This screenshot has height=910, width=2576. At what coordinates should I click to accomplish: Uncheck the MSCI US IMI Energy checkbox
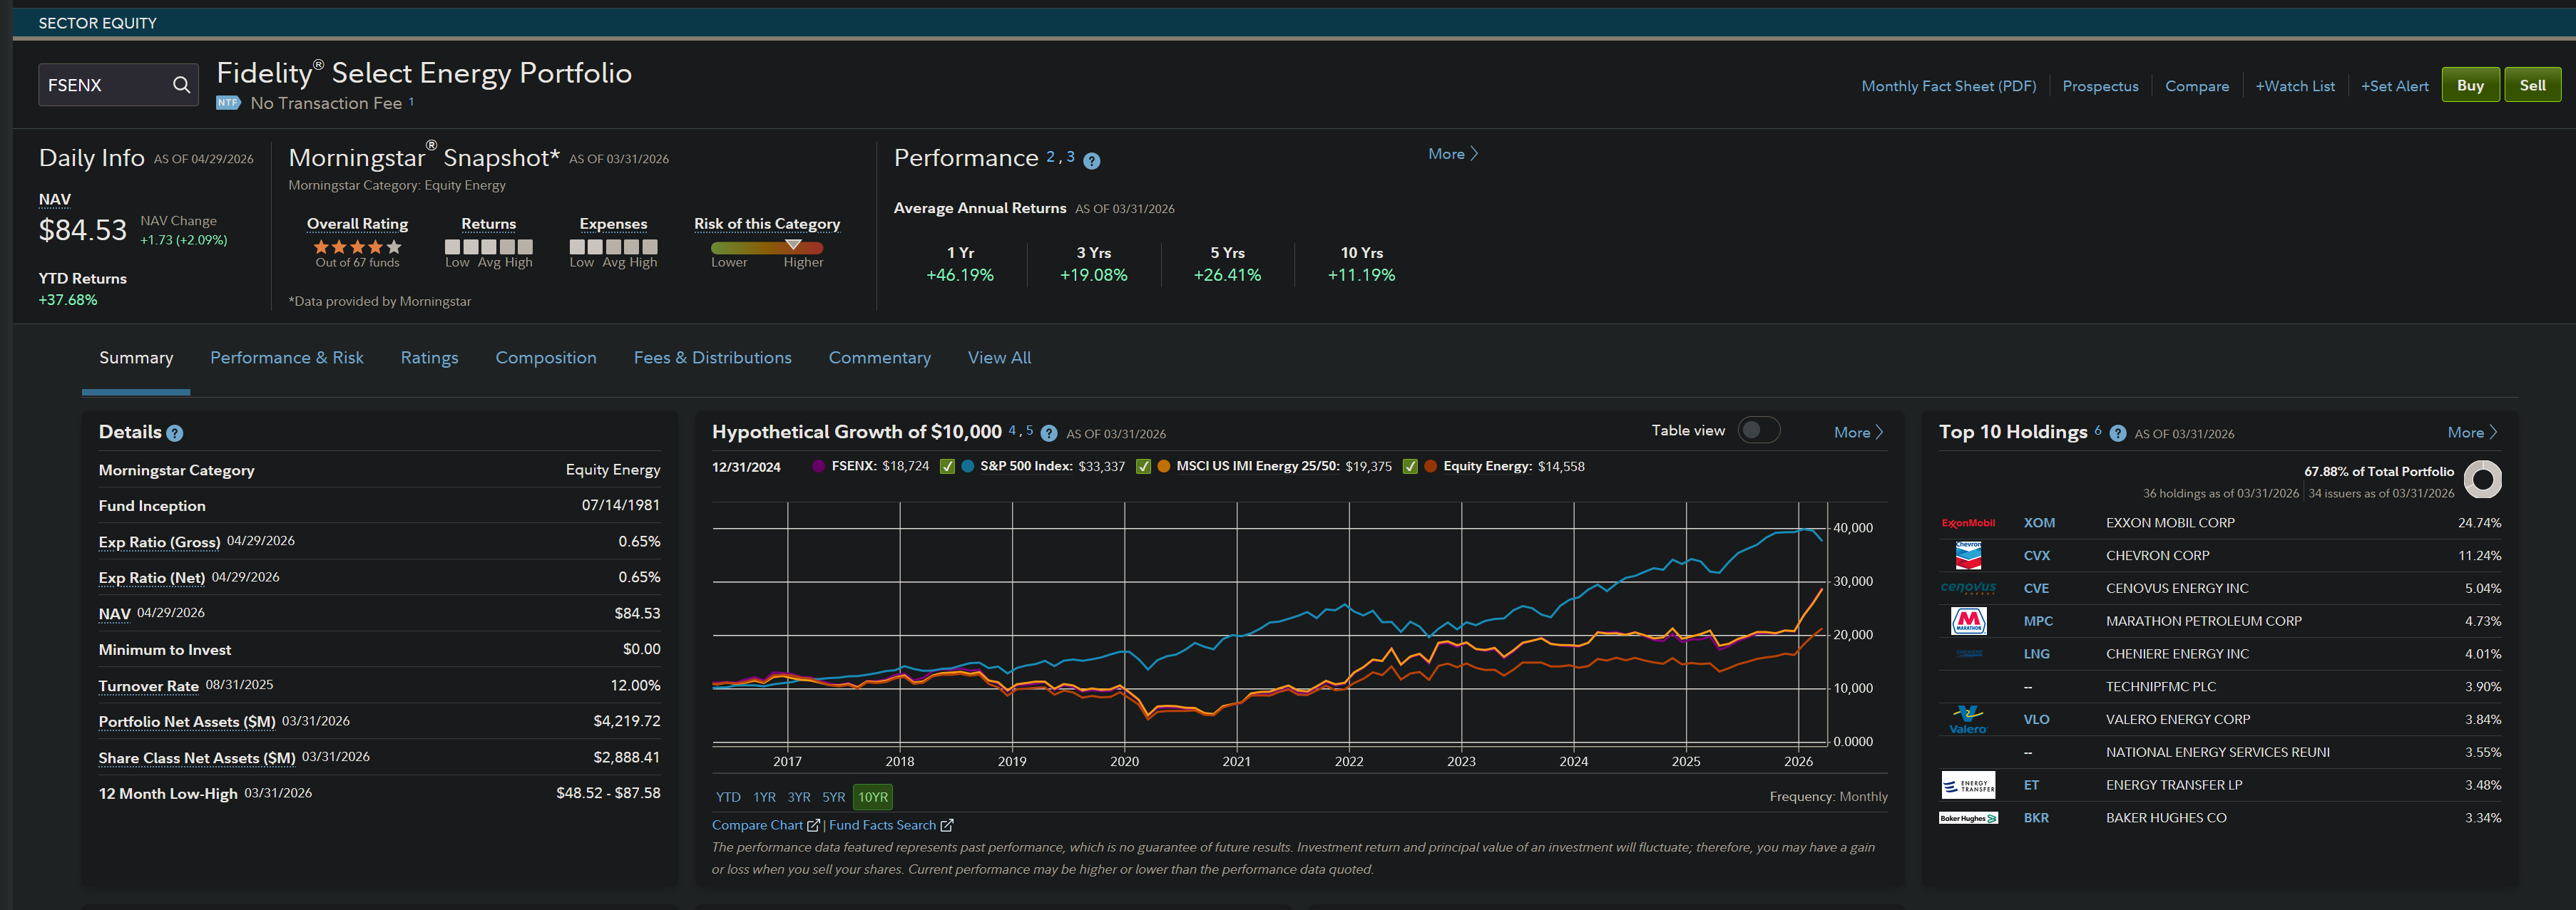(1143, 467)
